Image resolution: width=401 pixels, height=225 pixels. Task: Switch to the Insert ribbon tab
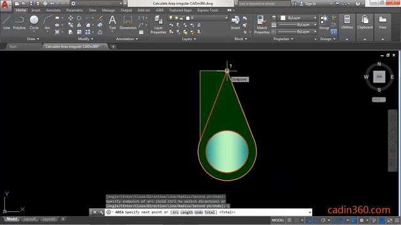36,10
